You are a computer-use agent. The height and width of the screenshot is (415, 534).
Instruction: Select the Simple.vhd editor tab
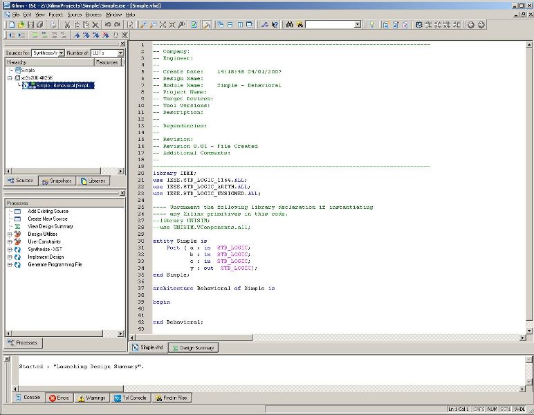pos(148,348)
